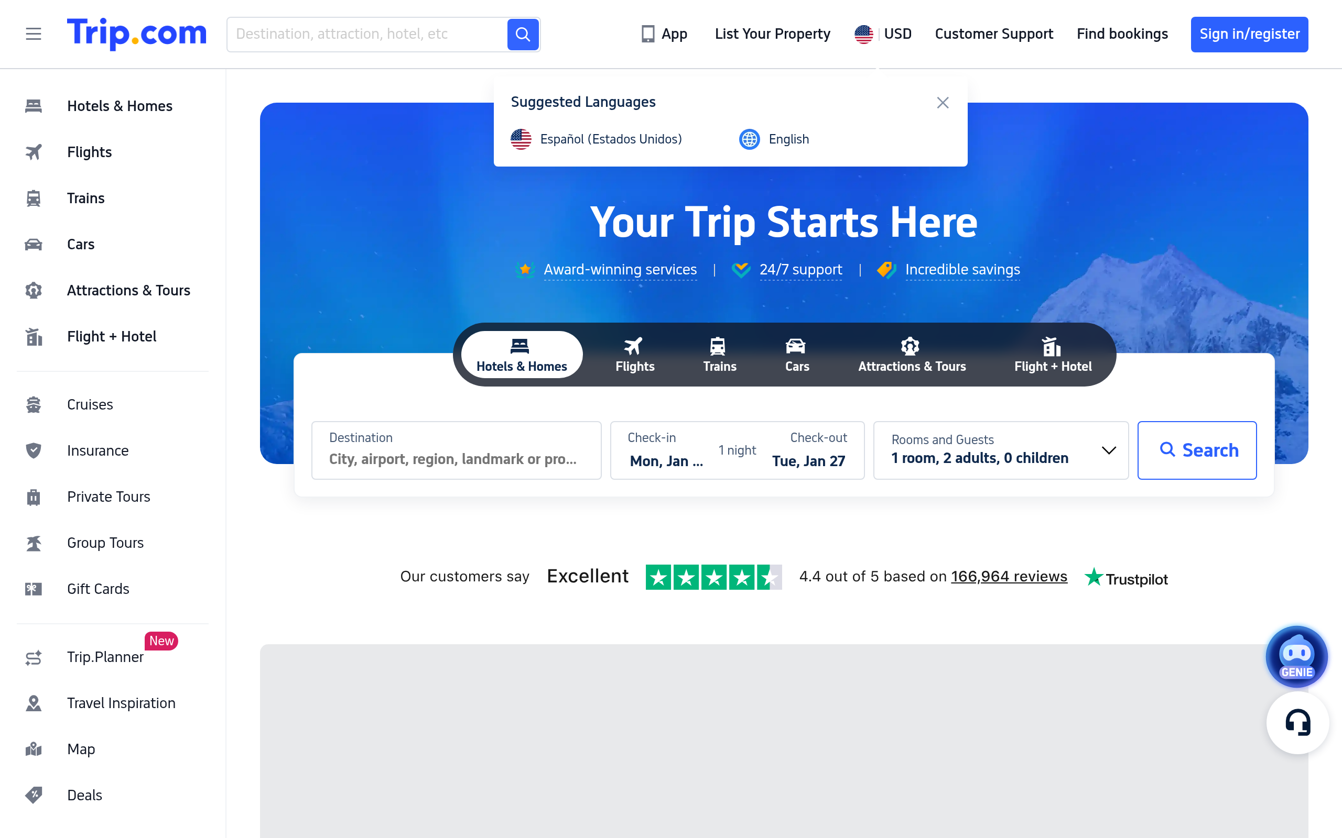Image resolution: width=1342 pixels, height=838 pixels.
Task: Switch to the Flights search tab
Action: 634,355
